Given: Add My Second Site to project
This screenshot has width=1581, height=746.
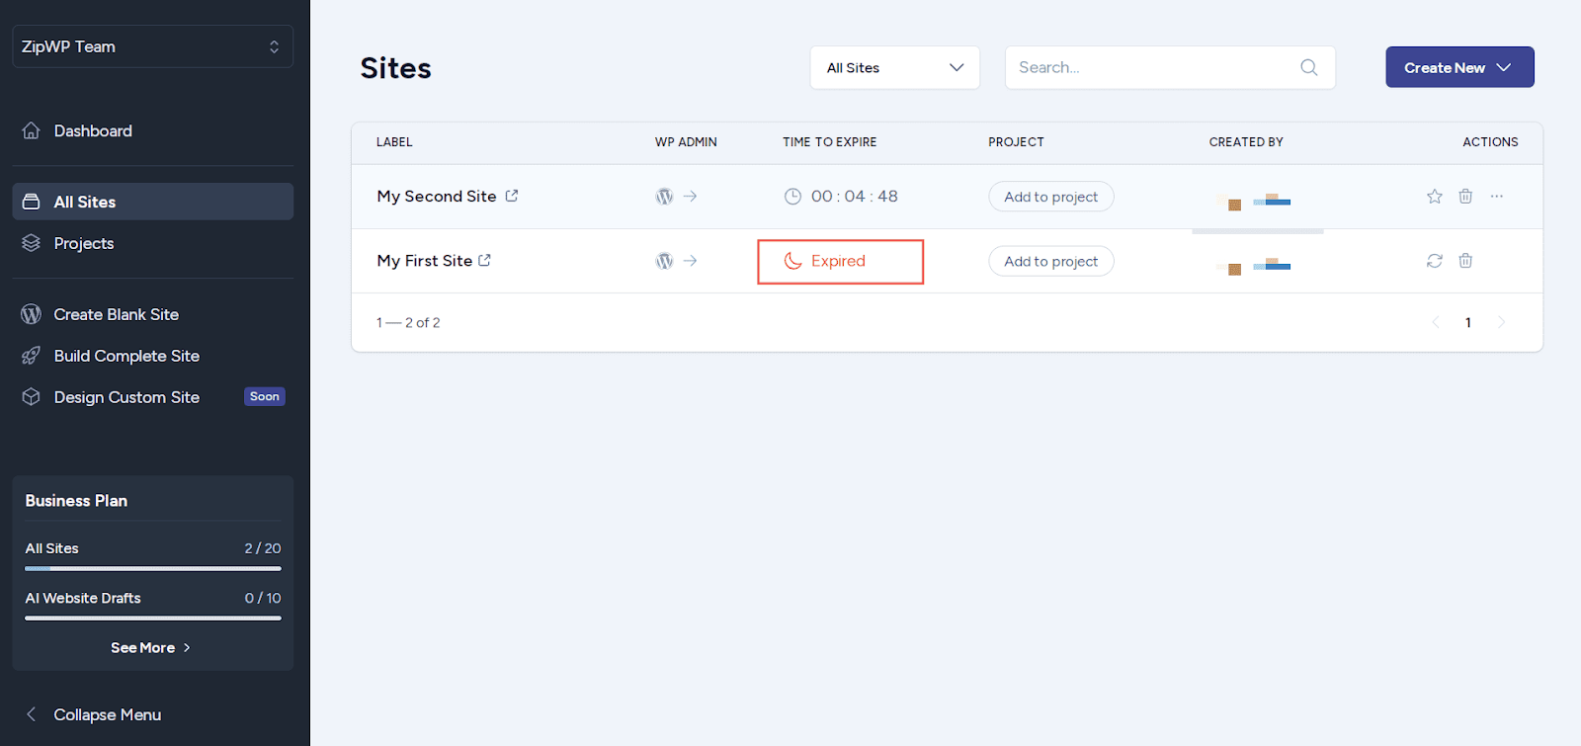Looking at the screenshot, I should [x=1050, y=197].
